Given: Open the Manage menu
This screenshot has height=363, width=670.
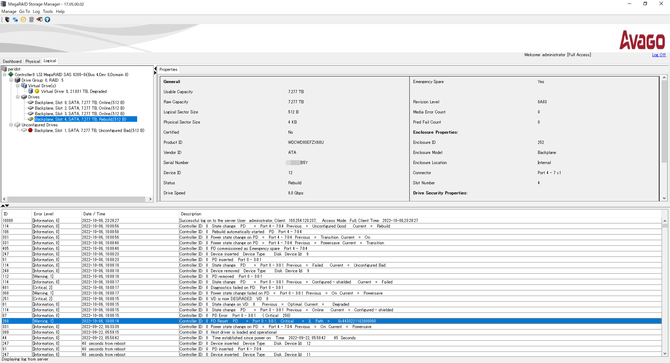Looking at the screenshot, I should (x=9, y=12).
